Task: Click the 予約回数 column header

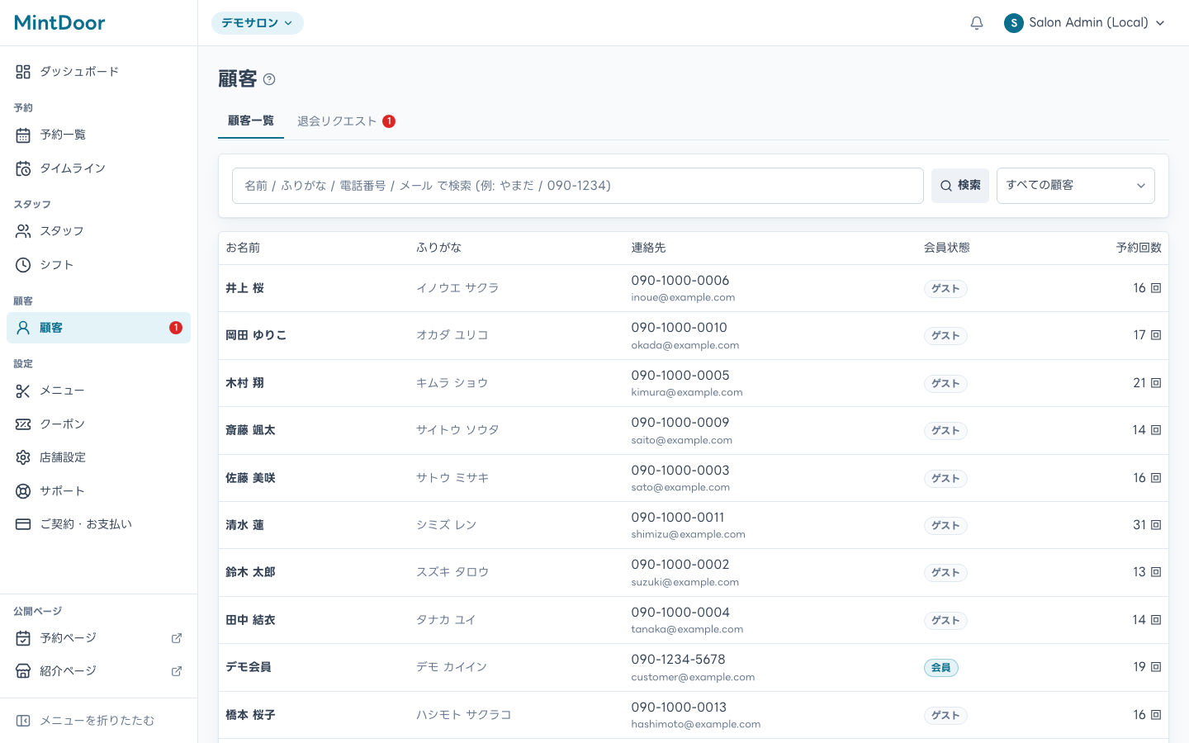Action: (1139, 248)
